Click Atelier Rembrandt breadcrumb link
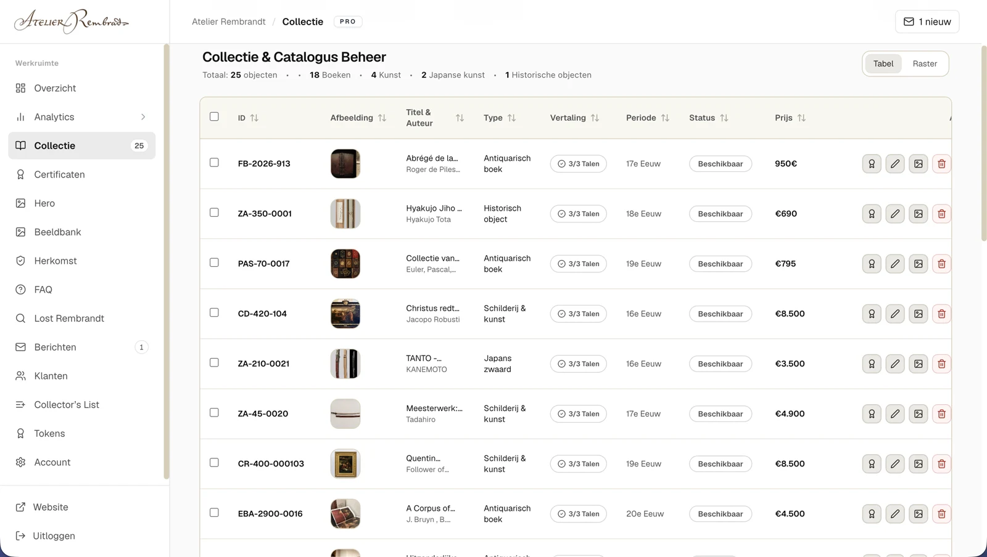The image size is (987, 557). tap(229, 22)
